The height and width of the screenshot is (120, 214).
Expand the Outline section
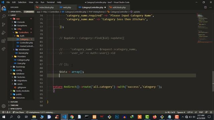click(x=14, y=102)
